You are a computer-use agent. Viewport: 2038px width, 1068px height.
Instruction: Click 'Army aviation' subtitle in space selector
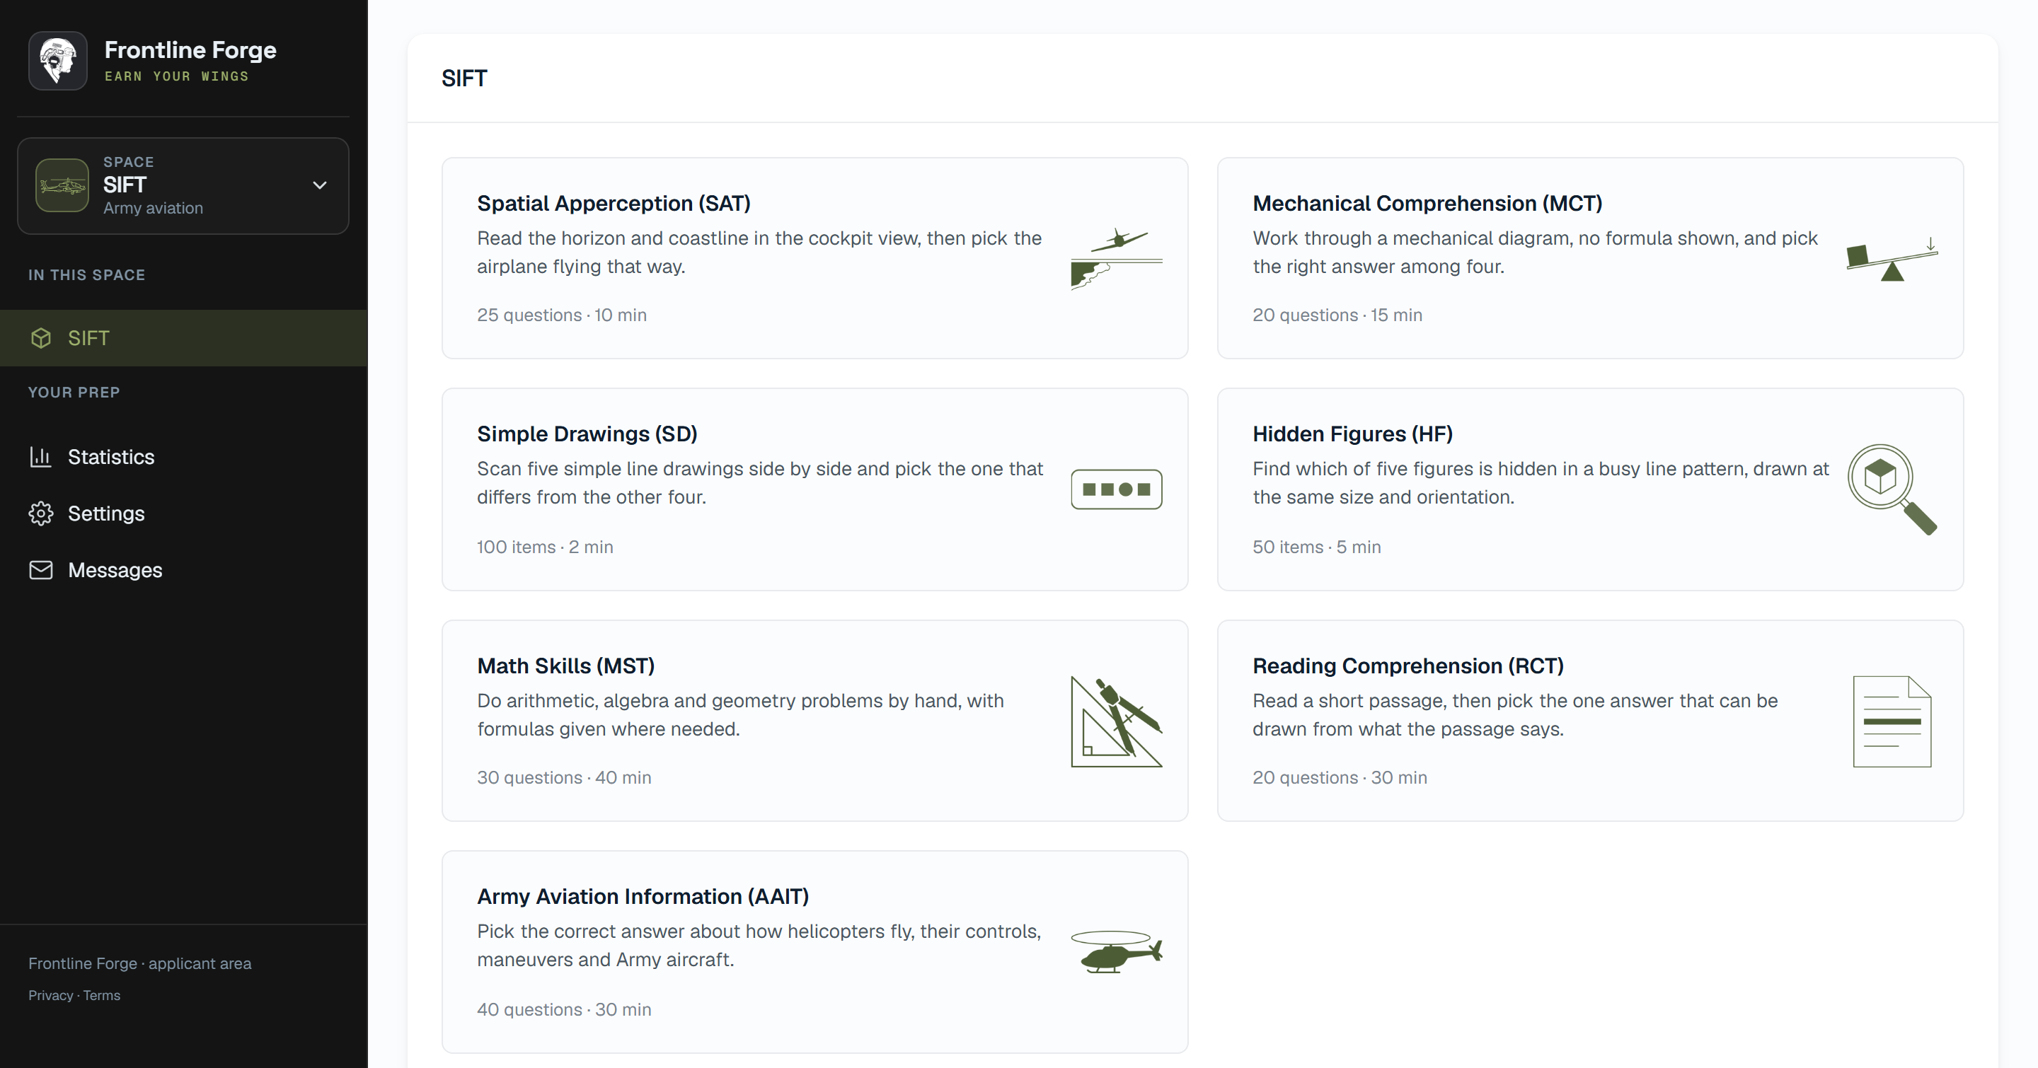point(154,208)
